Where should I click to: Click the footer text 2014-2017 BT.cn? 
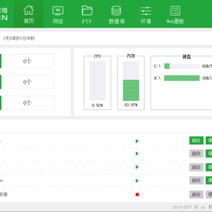pyautogui.click(x=188, y=207)
